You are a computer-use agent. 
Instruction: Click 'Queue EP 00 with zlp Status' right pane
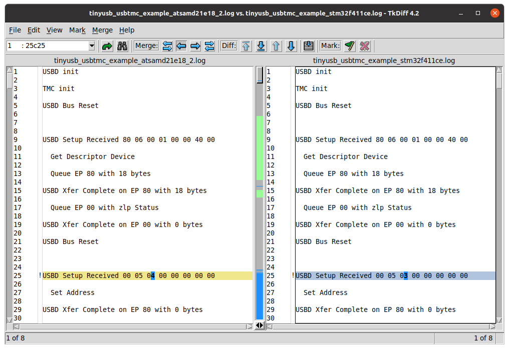(357, 207)
